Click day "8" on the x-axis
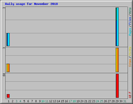Image resolution: width=133 pixels, height=104 pixels. point(36,101)
